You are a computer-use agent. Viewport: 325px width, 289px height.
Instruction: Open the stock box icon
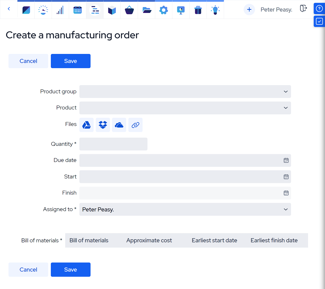click(112, 10)
